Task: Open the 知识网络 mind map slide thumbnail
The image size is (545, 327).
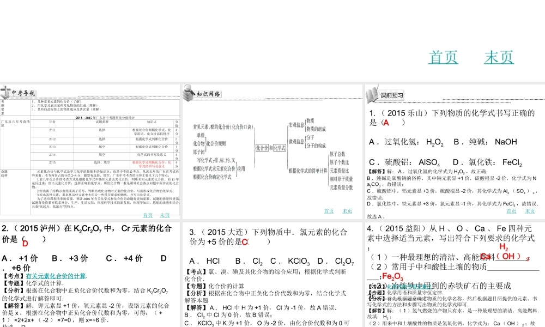Action: 272,152
